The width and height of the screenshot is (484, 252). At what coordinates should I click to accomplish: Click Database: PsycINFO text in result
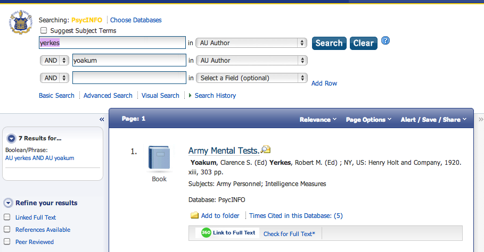pyautogui.click(x=217, y=200)
